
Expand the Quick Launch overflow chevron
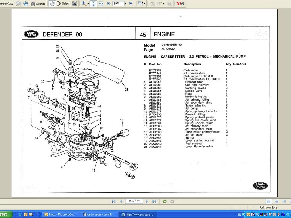pos(37,213)
